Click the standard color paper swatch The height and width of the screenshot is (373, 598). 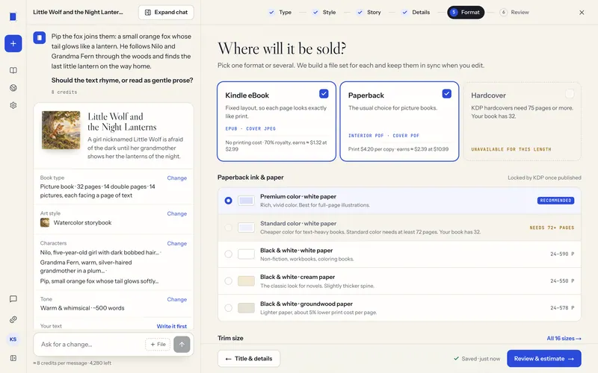(246, 228)
